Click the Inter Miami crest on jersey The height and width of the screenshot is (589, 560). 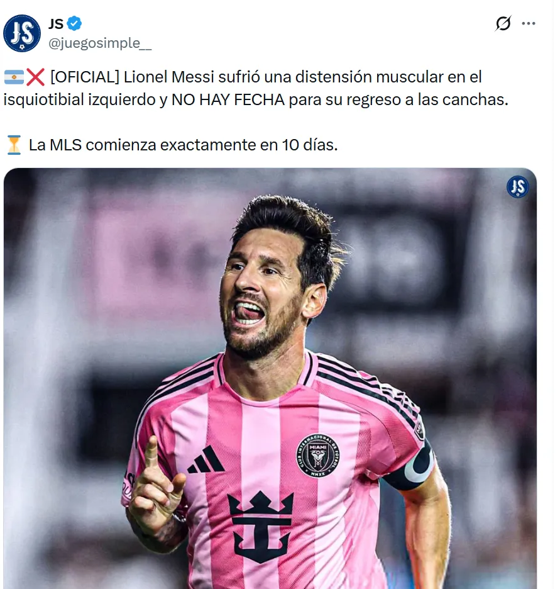317,456
